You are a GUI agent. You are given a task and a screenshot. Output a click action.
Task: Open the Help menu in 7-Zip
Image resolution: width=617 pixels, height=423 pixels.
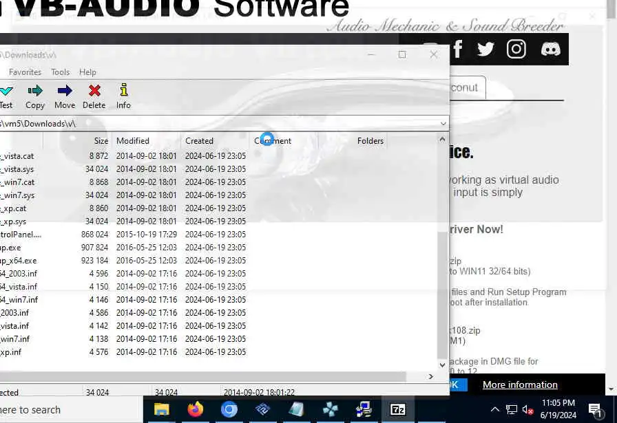coord(87,72)
